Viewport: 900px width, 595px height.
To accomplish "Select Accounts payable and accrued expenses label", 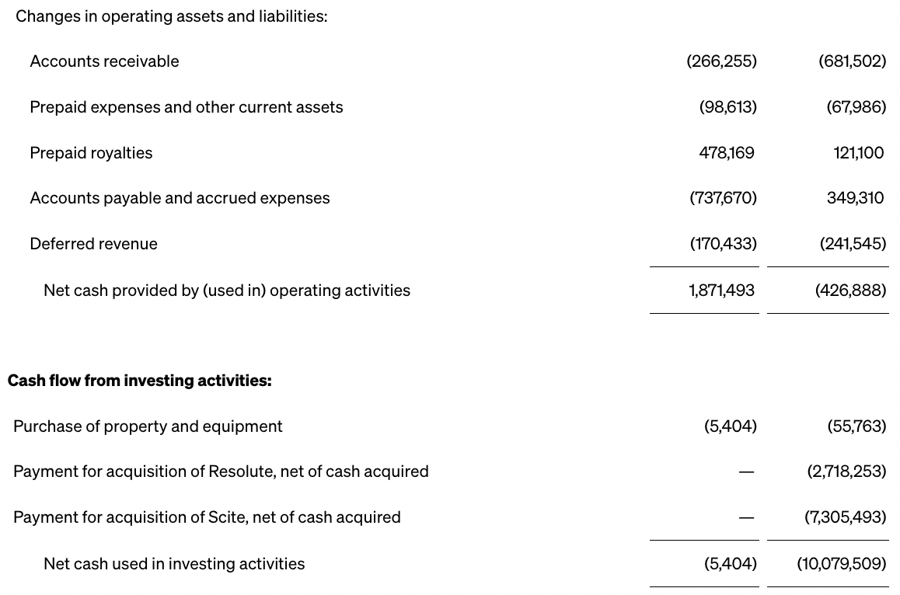I will point(180,198).
